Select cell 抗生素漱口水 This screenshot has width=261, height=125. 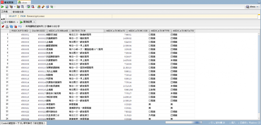point(57,115)
